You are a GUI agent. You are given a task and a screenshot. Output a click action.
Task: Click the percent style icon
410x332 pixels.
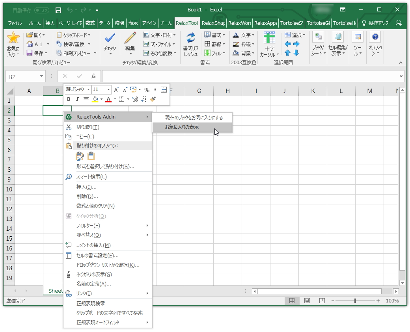(x=147, y=90)
